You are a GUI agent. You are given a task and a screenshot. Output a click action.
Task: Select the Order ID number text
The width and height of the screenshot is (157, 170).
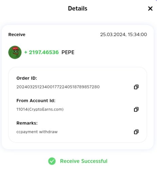58,87
